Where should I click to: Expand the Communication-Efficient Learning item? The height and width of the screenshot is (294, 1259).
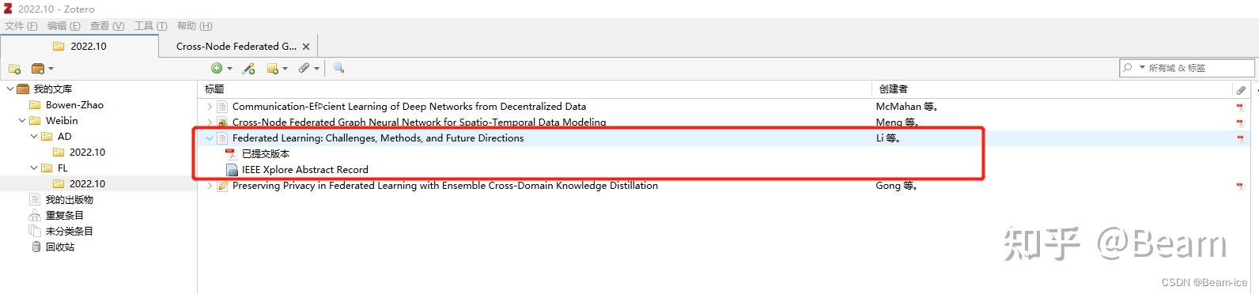click(210, 107)
